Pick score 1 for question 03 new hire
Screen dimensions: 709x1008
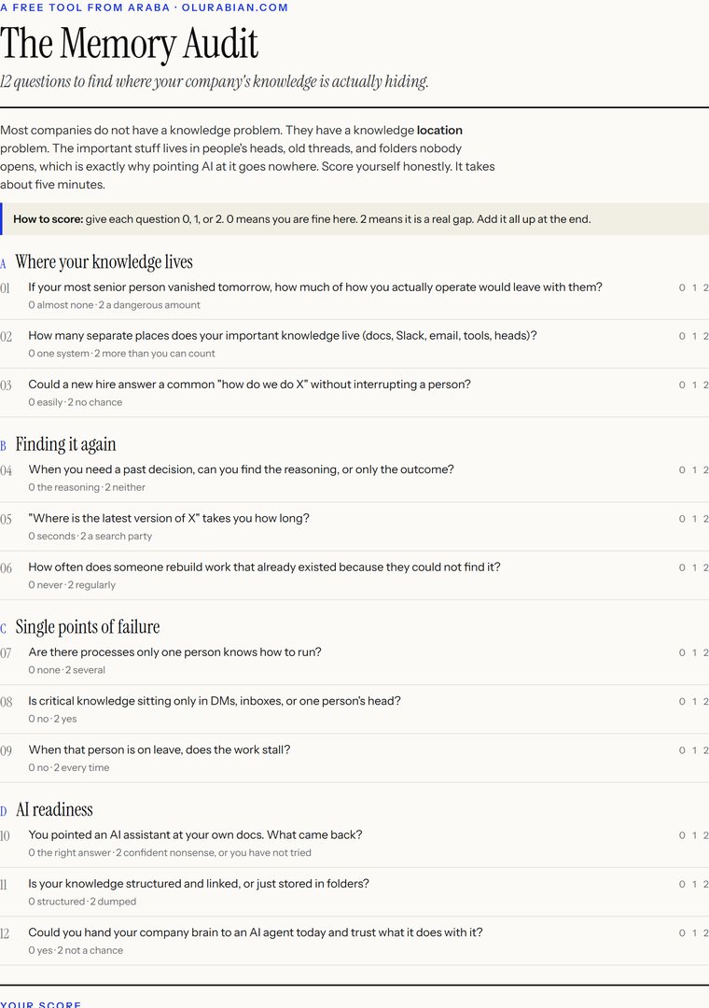pyautogui.click(x=694, y=385)
